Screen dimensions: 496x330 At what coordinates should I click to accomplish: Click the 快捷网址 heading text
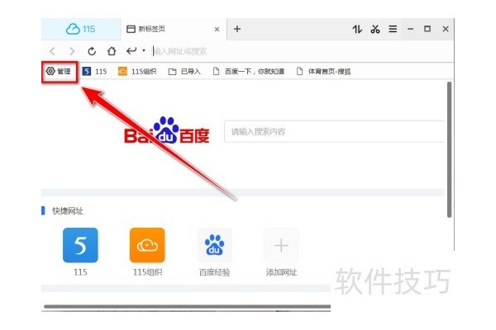click(68, 210)
